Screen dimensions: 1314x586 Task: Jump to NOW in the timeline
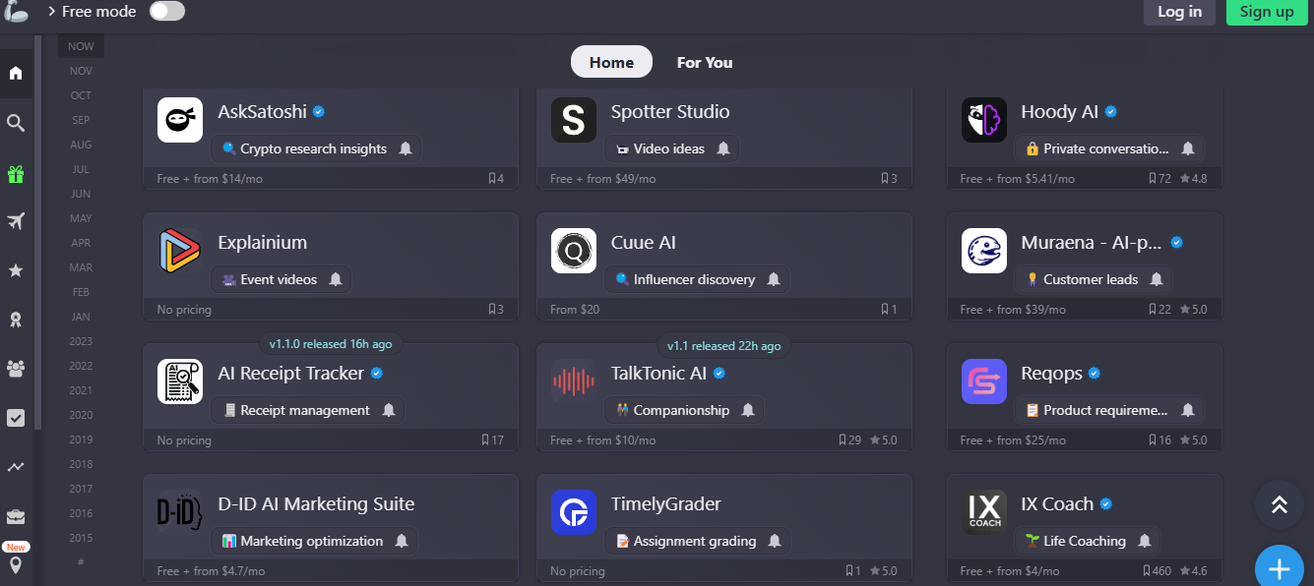click(81, 46)
